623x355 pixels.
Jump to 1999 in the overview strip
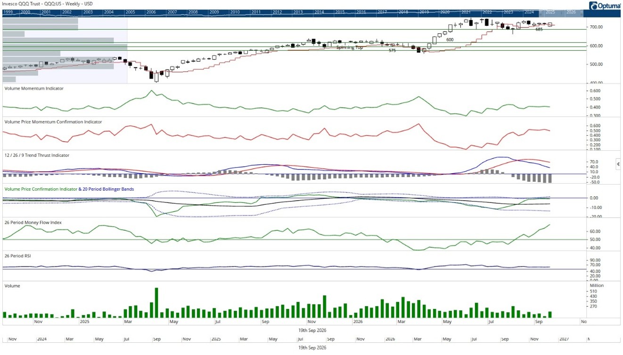8,12
